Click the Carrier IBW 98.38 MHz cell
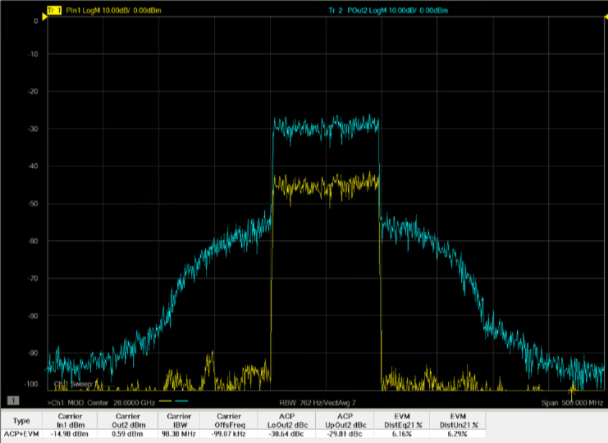The image size is (608, 443). click(179, 434)
